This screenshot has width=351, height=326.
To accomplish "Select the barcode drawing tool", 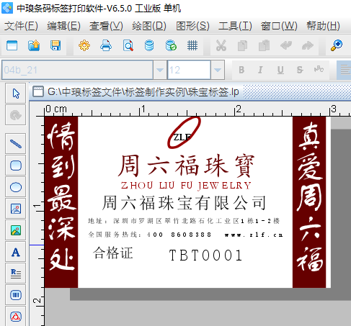I will coord(16,295).
